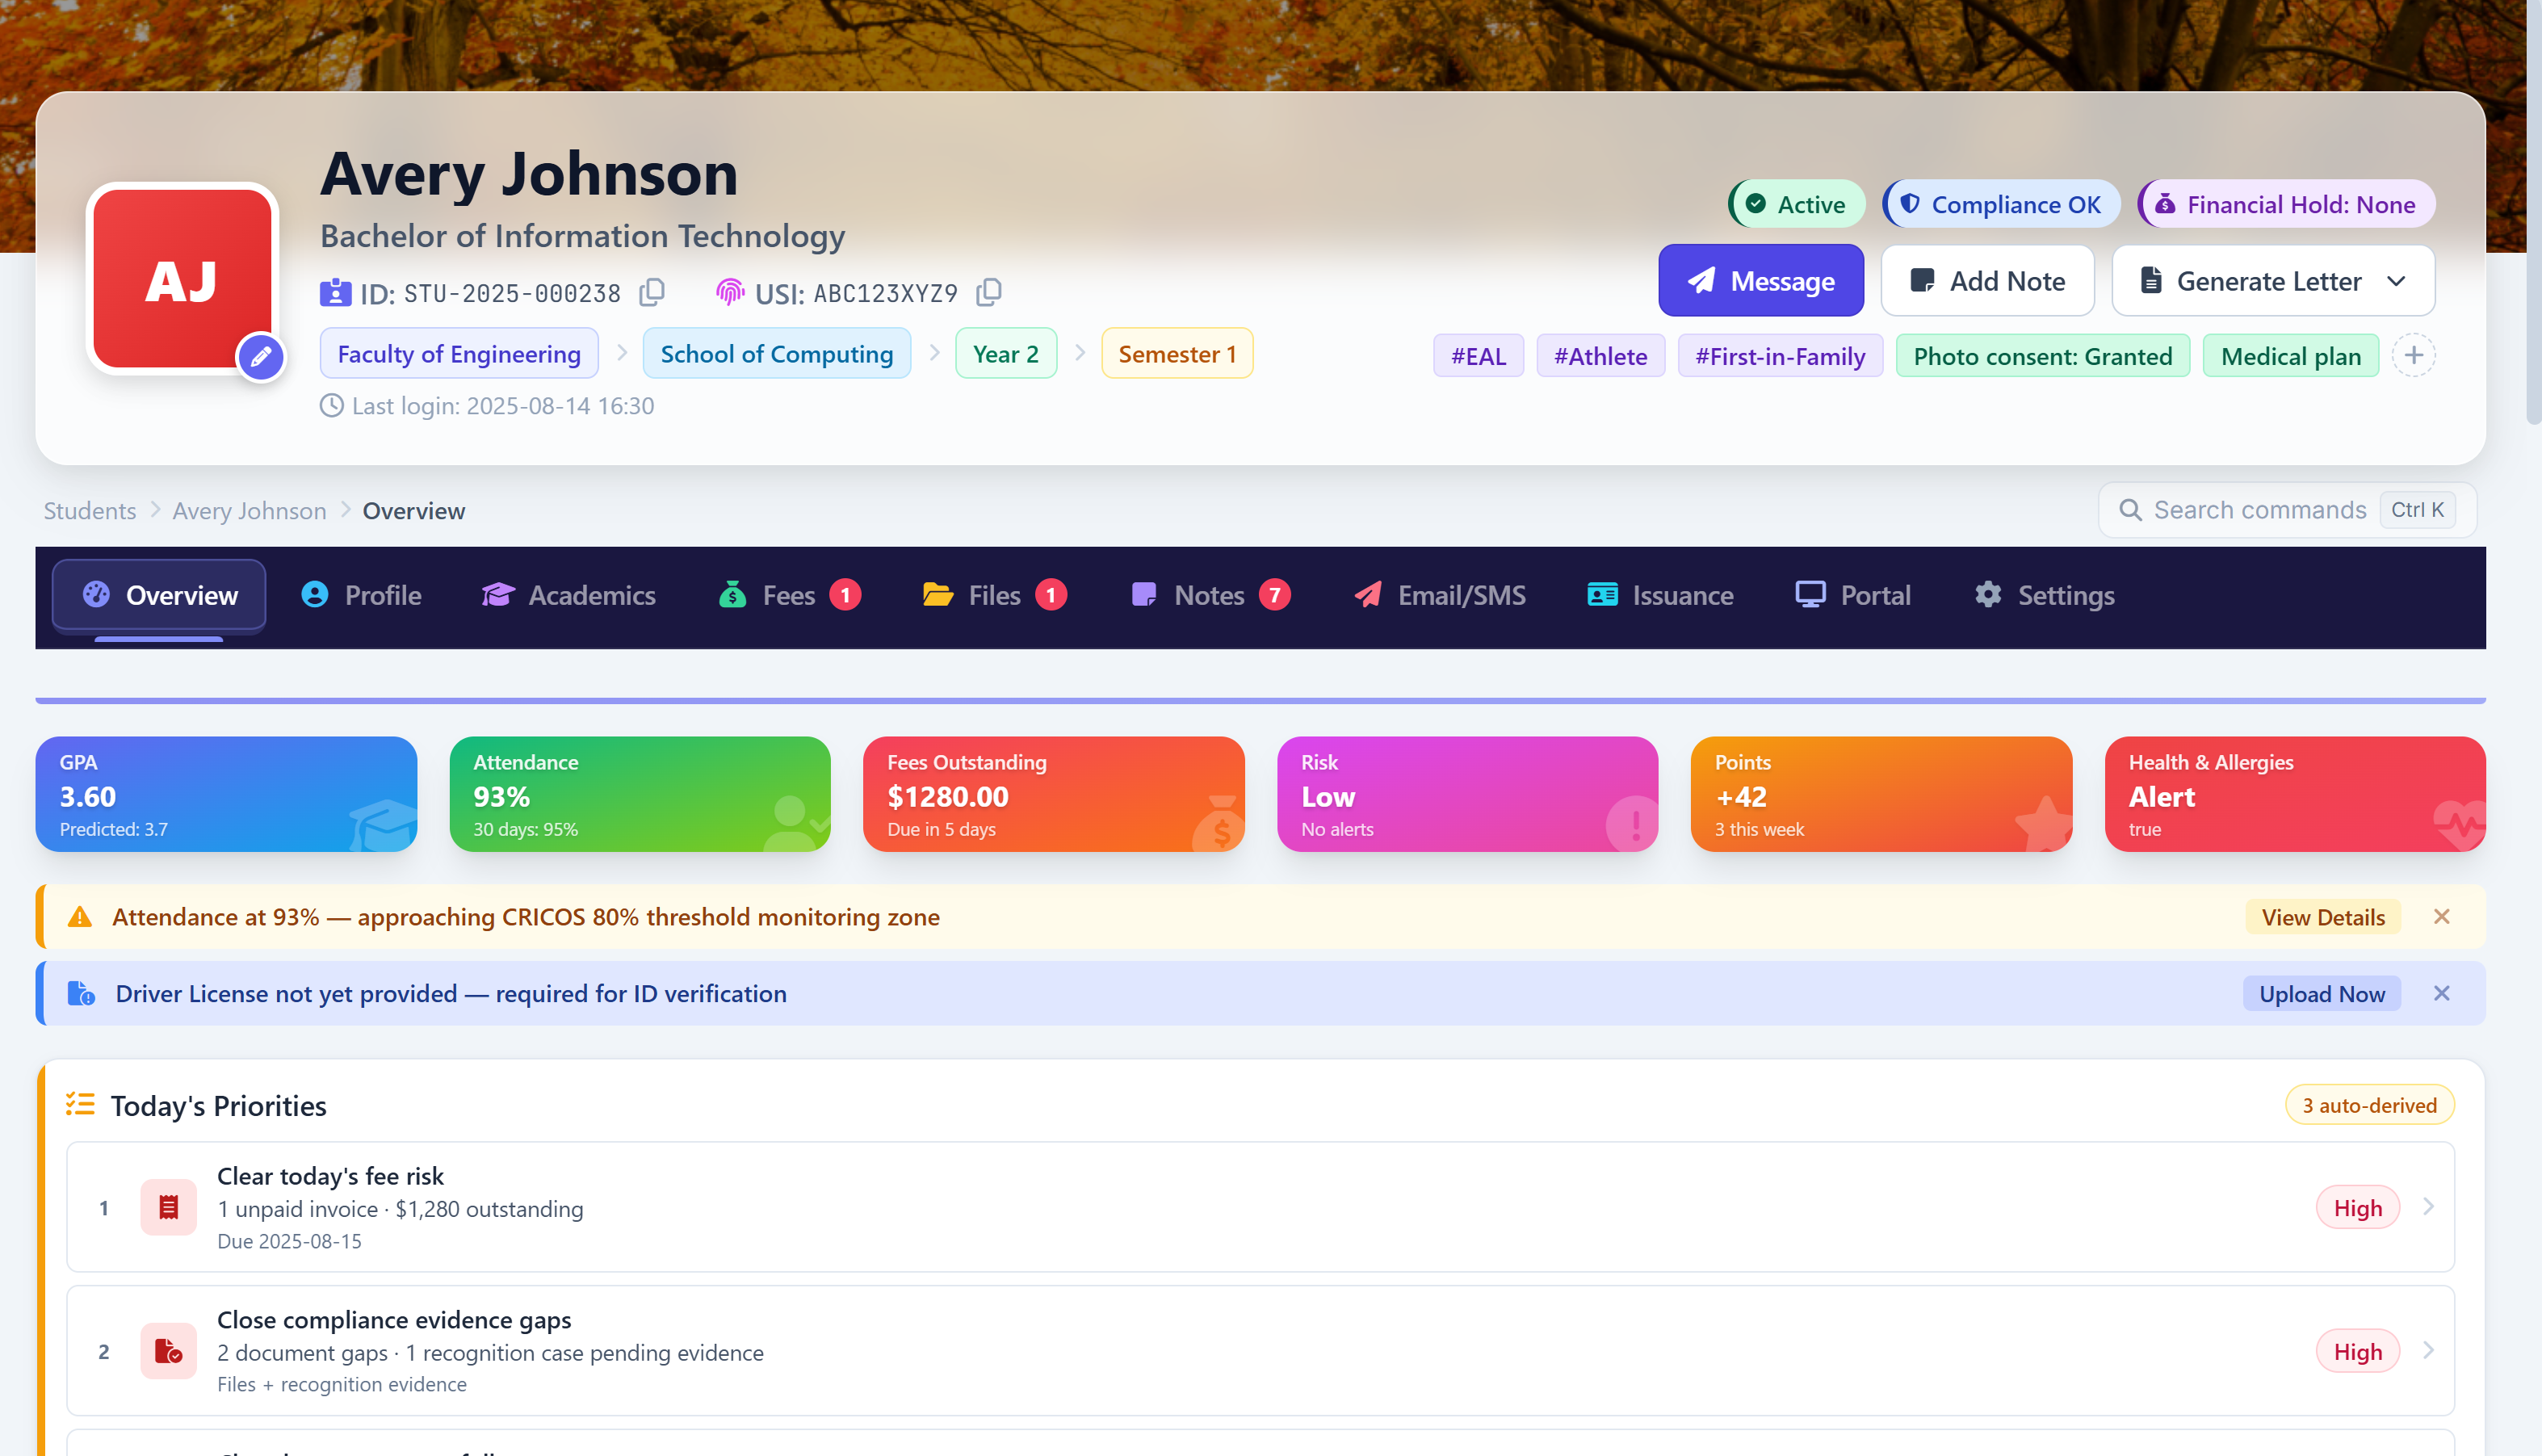This screenshot has width=2542, height=1456.
Task: Open the Files tab
Action: pos(995,595)
